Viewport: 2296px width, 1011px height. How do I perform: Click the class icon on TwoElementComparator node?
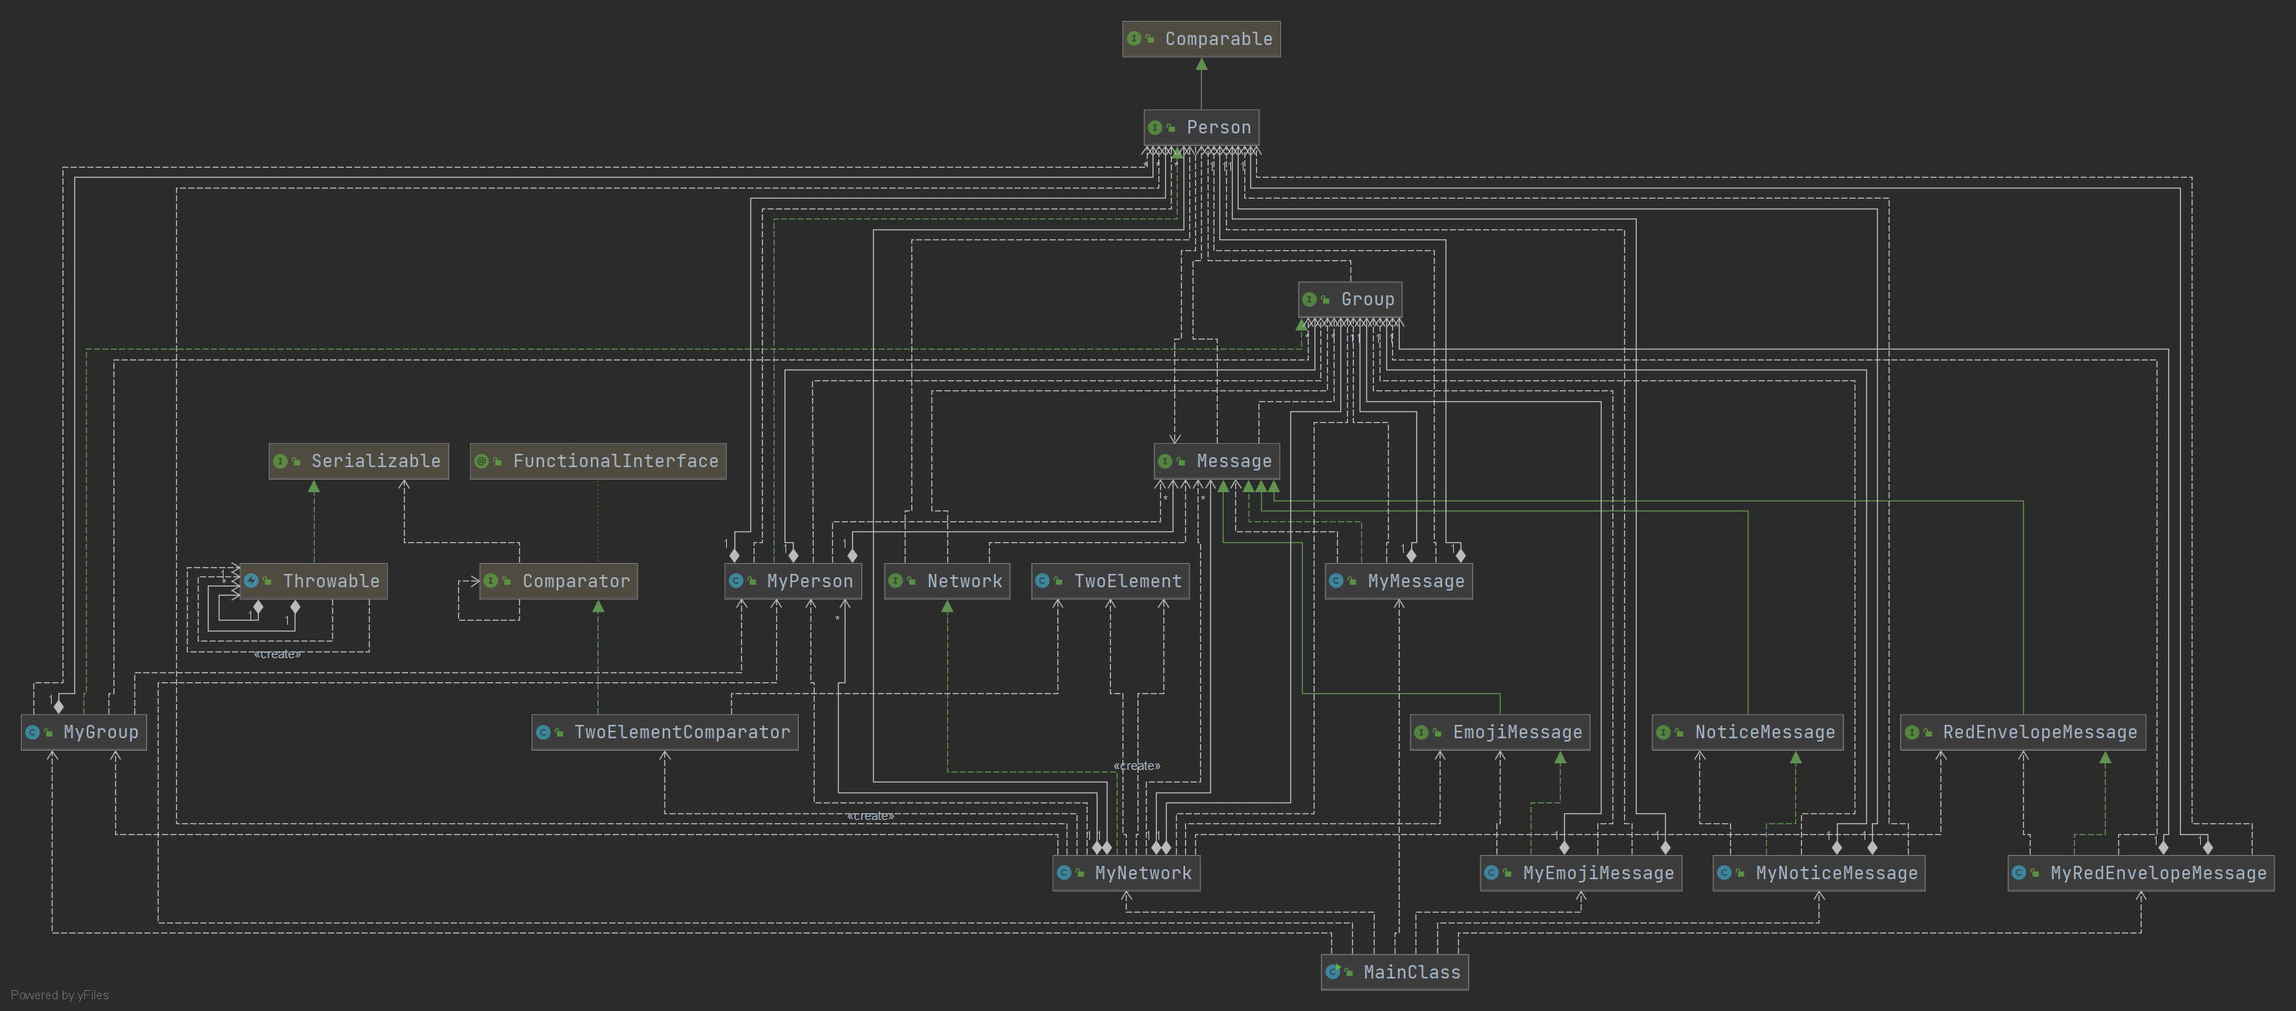[x=542, y=732]
